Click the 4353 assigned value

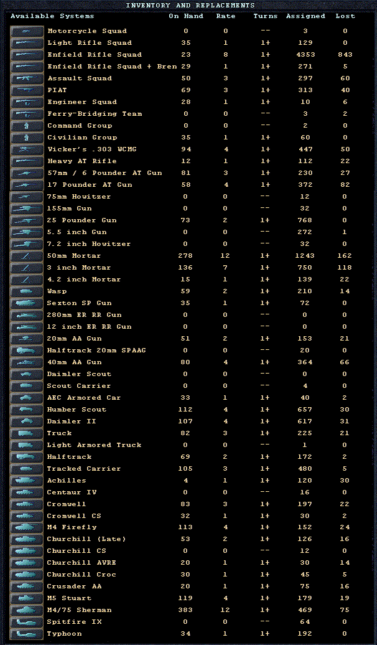pos(305,55)
